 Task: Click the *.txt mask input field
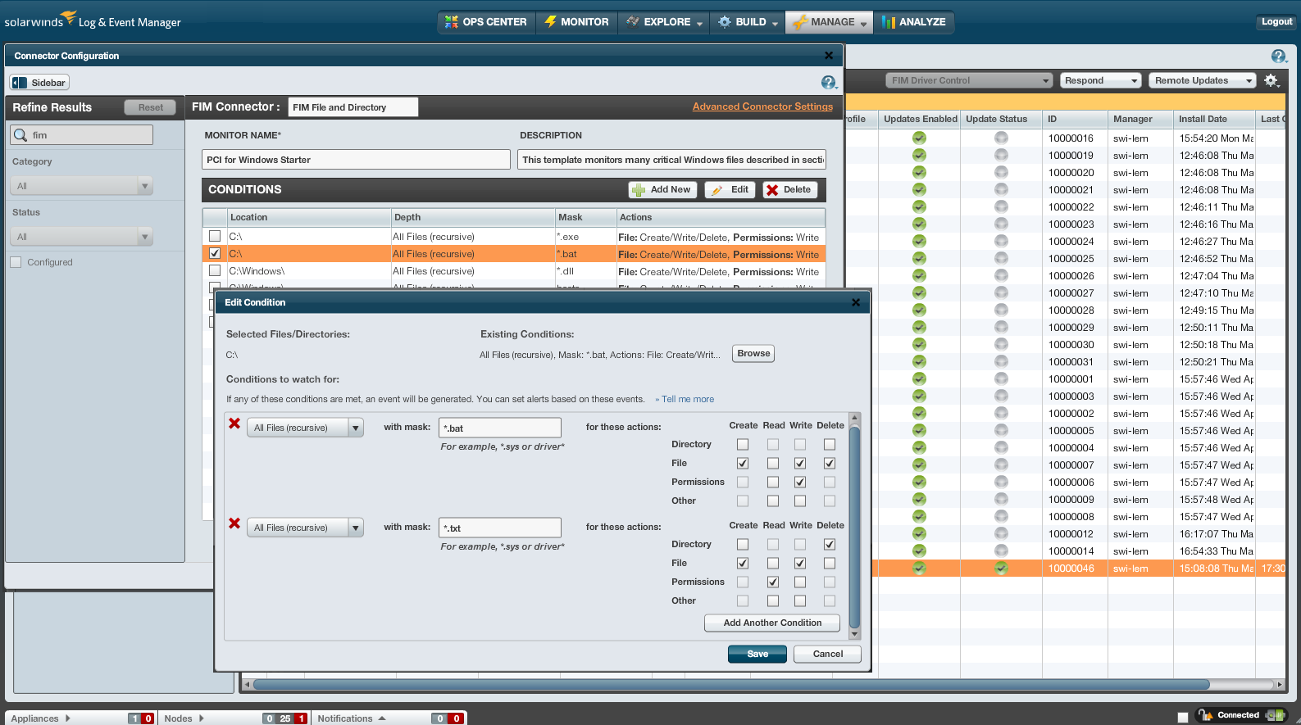pyautogui.click(x=500, y=528)
